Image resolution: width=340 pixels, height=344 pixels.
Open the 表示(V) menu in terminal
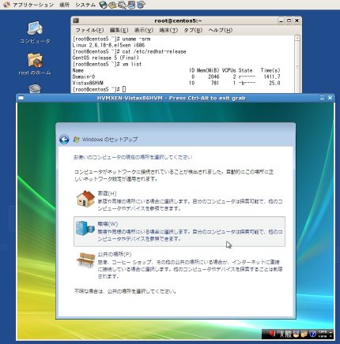pyautogui.click(x=144, y=30)
